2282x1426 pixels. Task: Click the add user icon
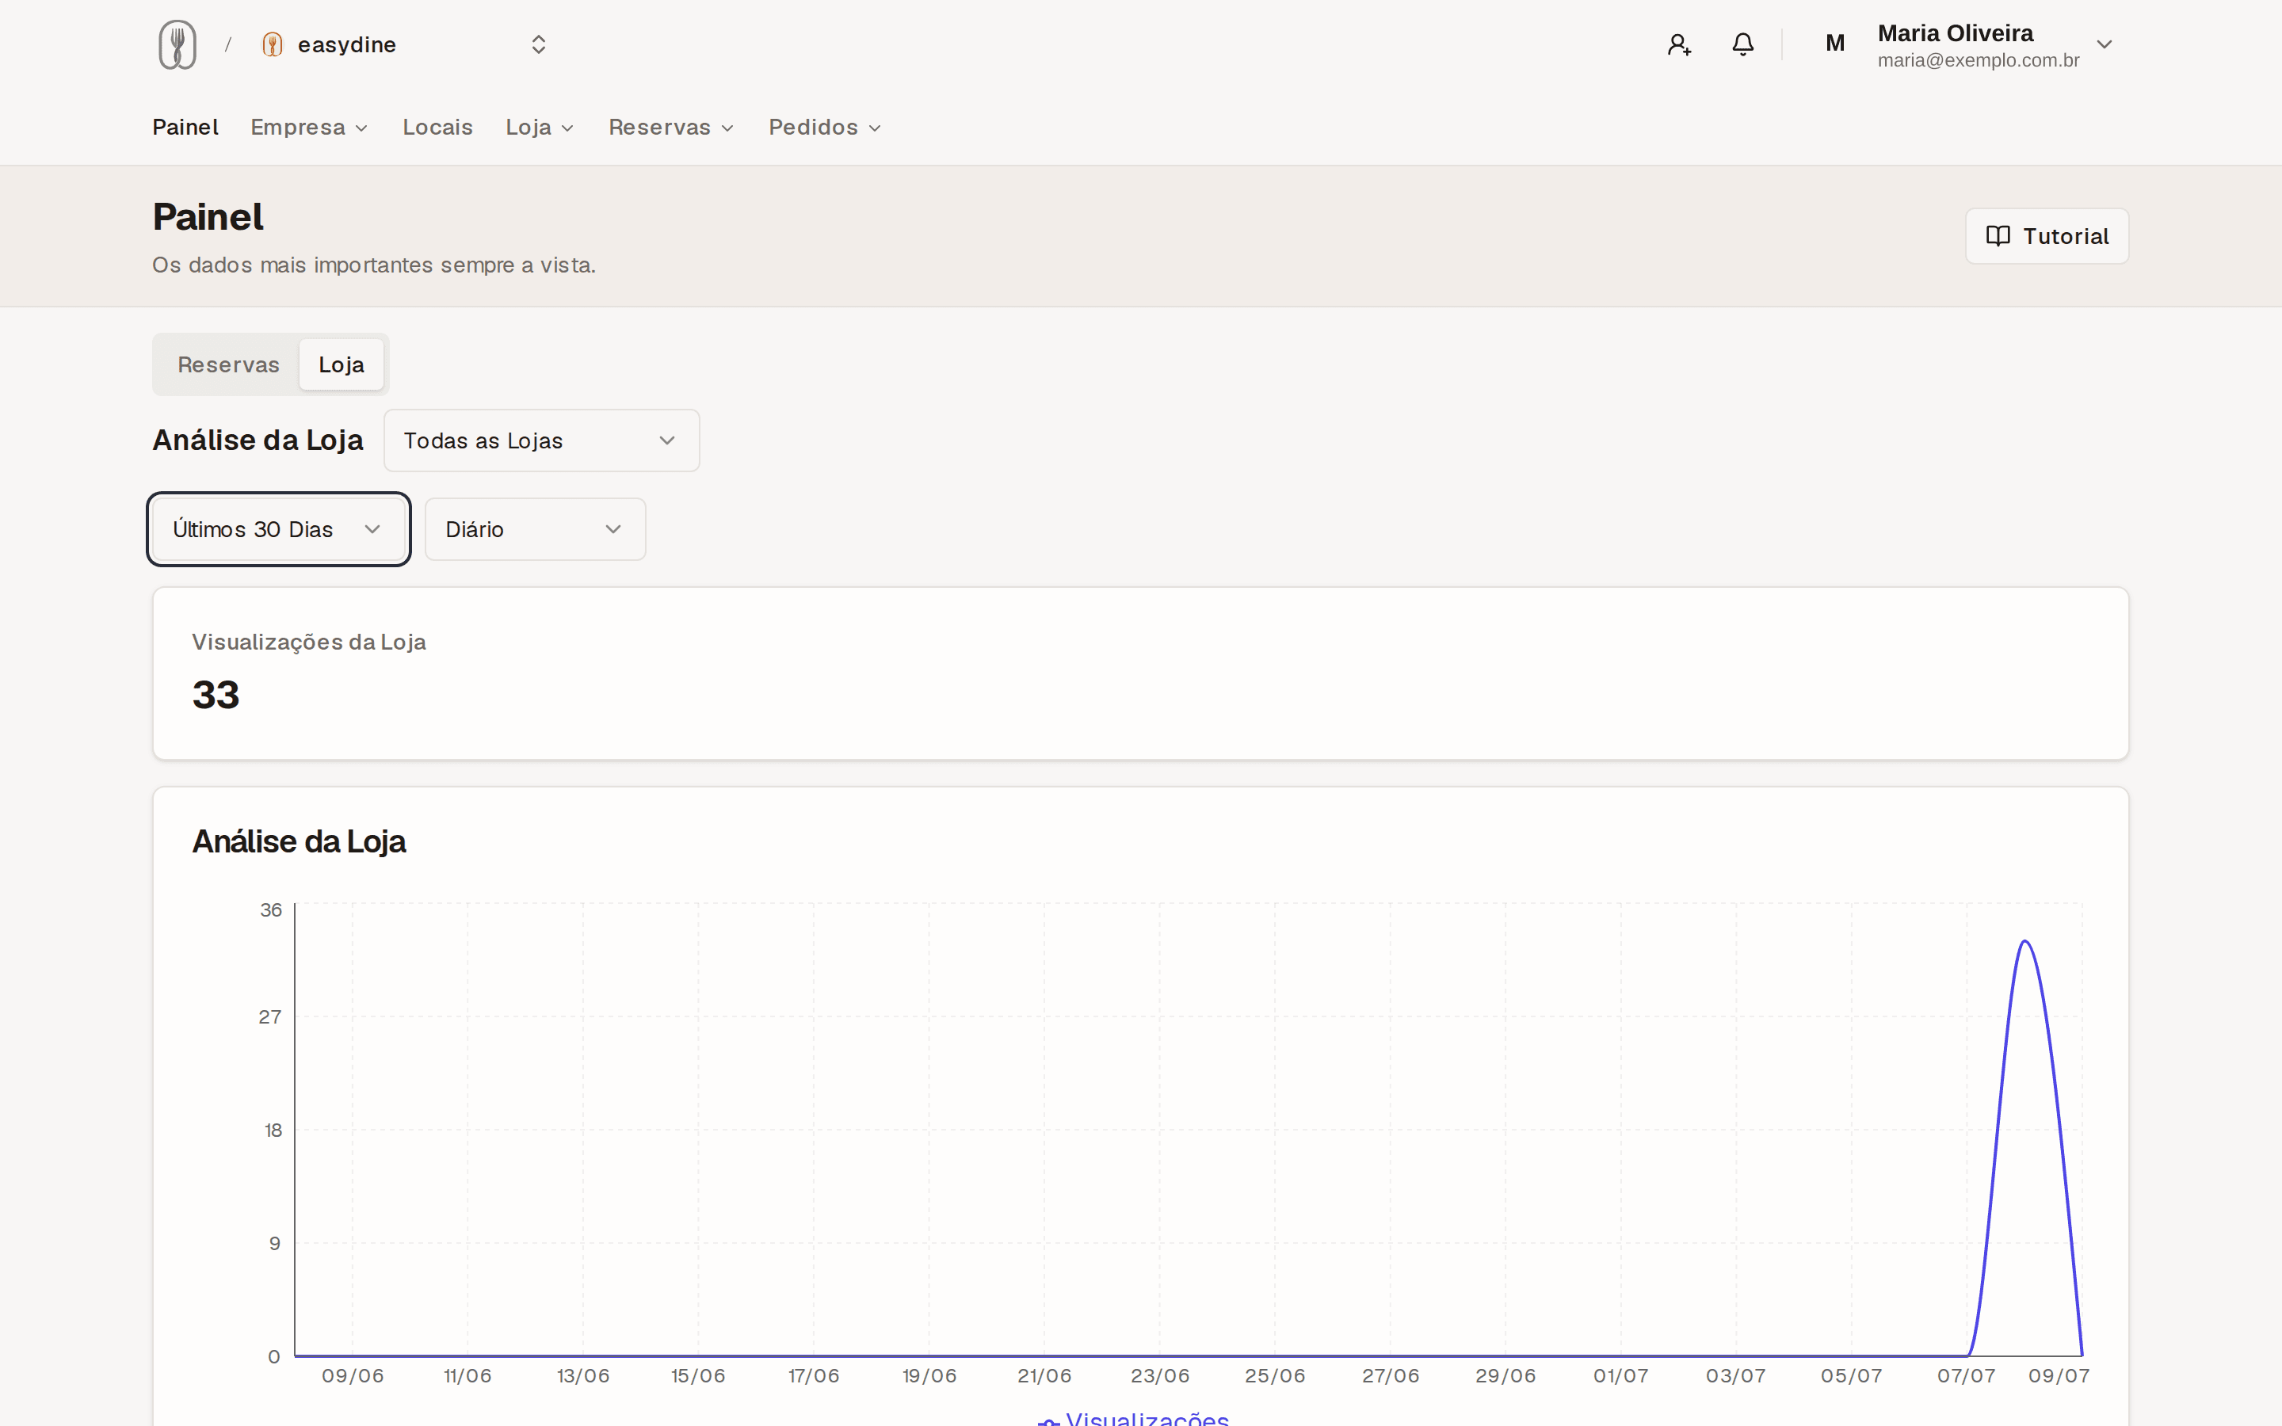(x=1678, y=44)
